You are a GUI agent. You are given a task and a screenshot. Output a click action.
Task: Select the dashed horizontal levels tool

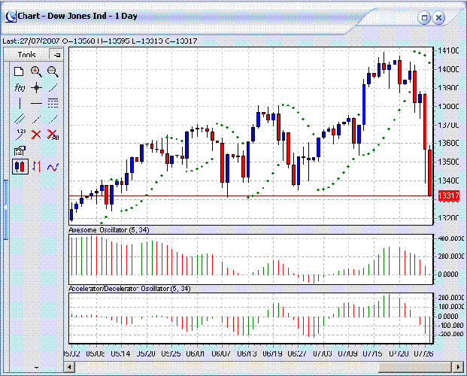pyautogui.click(x=53, y=103)
